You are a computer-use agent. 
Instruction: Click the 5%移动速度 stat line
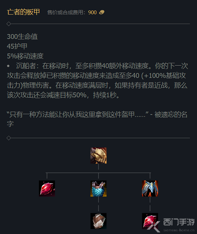tap(25, 56)
